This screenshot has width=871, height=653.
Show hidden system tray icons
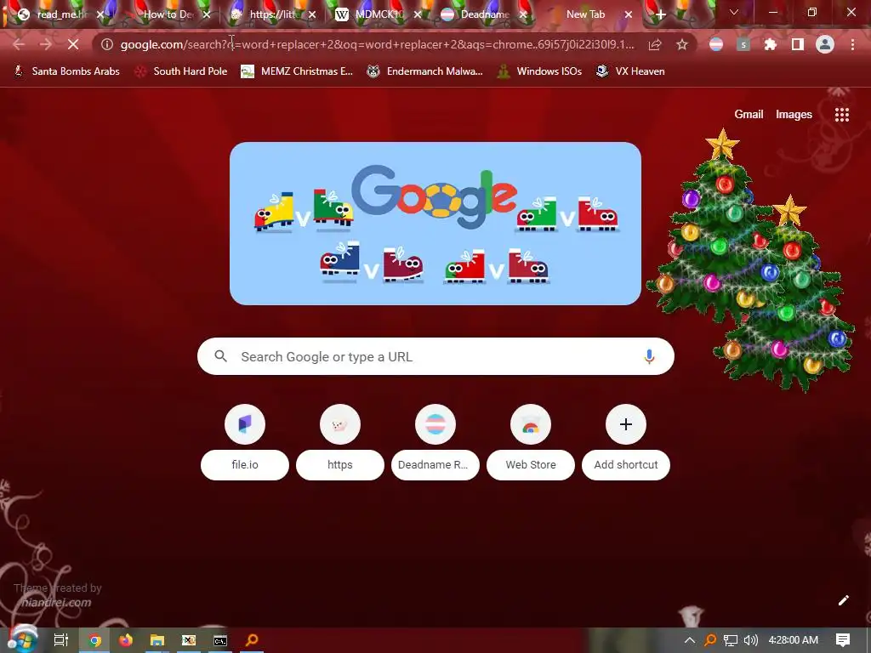[689, 640]
